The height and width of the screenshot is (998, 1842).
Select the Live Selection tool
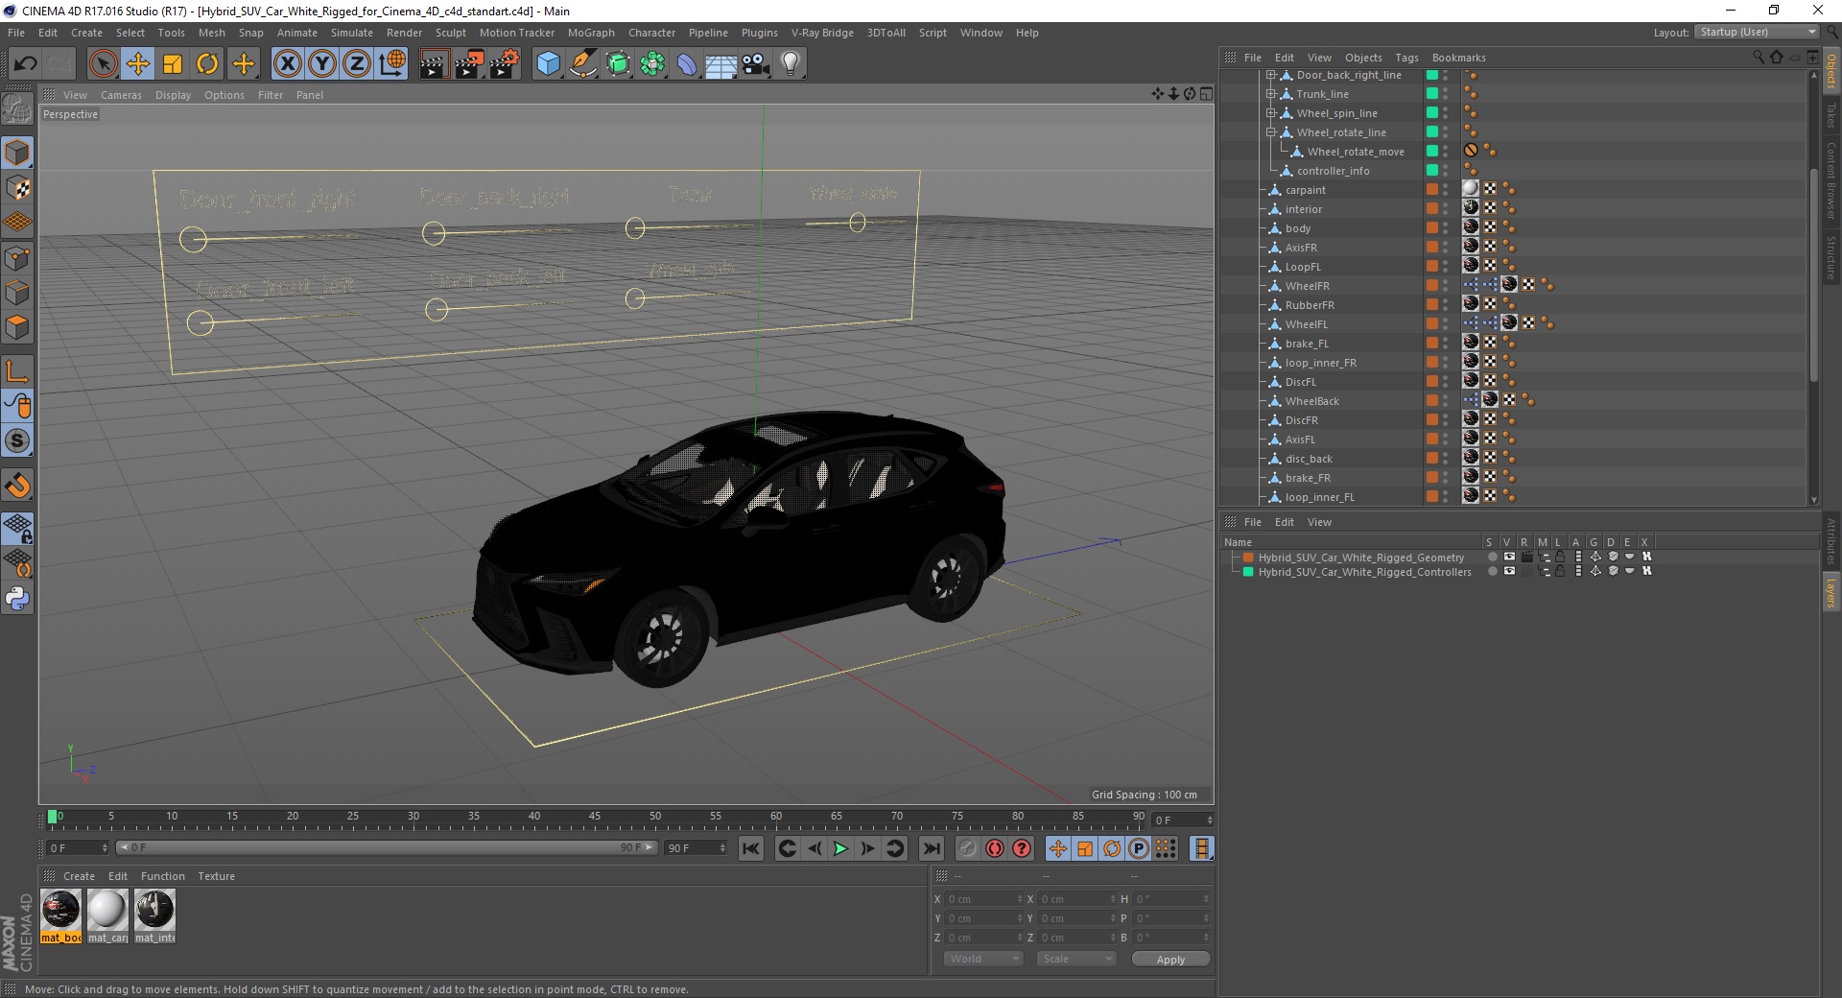point(103,64)
